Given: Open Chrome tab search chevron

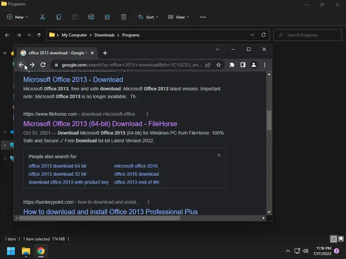Looking at the screenshot, I should 218,49.
